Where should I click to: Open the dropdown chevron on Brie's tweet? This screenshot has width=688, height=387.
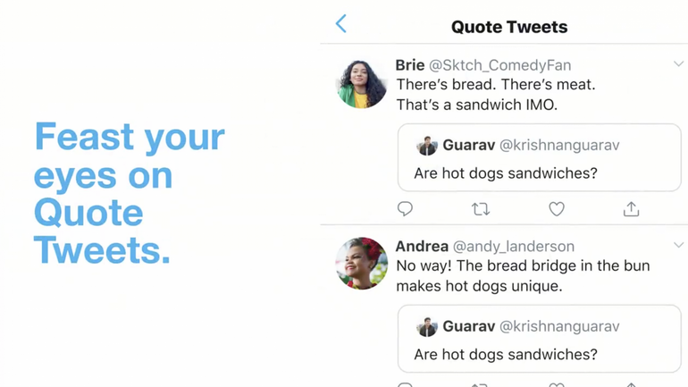[679, 64]
